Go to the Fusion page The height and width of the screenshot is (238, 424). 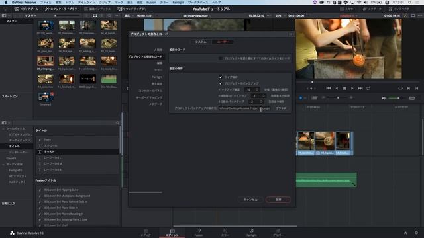(x=199, y=233)
